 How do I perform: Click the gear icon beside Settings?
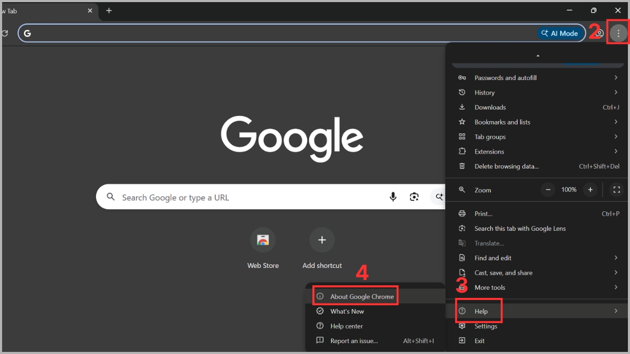click(462, 326)
